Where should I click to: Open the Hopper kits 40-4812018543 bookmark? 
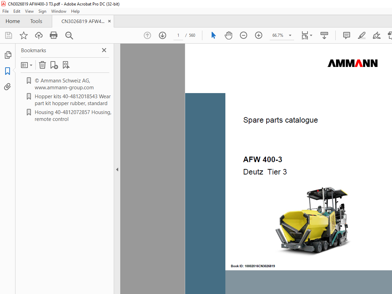(x=72, y=100)
